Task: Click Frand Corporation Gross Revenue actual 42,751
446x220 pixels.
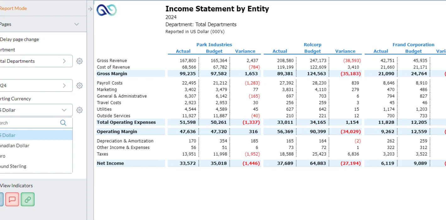Action: point(388,60)
